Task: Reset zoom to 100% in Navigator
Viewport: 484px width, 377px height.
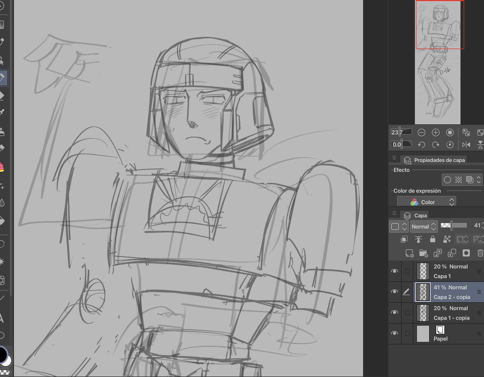Action: tap(450, 132)
